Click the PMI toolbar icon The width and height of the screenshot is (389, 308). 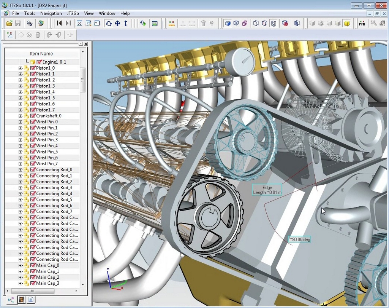point(362,23)
